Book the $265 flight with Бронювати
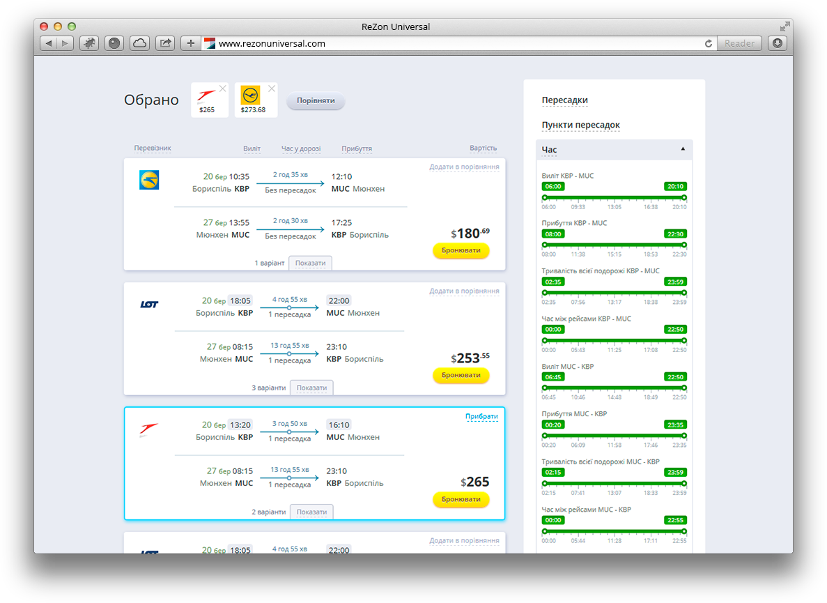Screen dimensions: 827x603 point(461,499)
